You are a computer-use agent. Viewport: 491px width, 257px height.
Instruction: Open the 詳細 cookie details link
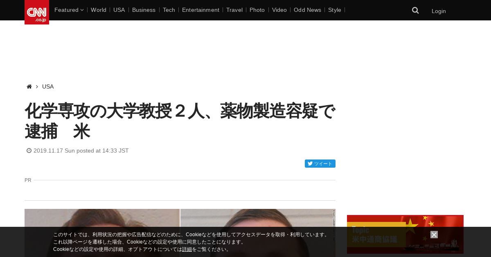coord(187,249)
